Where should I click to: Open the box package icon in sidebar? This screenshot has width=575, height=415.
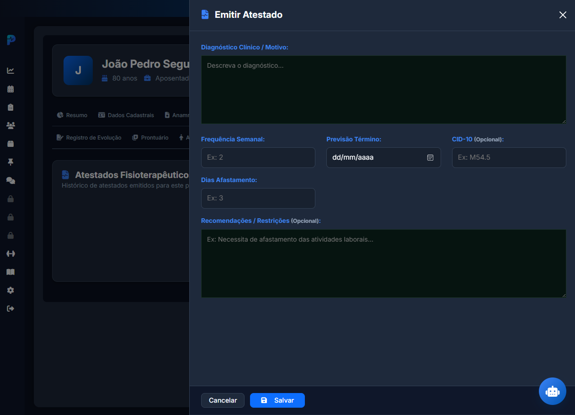click(11, 144)
